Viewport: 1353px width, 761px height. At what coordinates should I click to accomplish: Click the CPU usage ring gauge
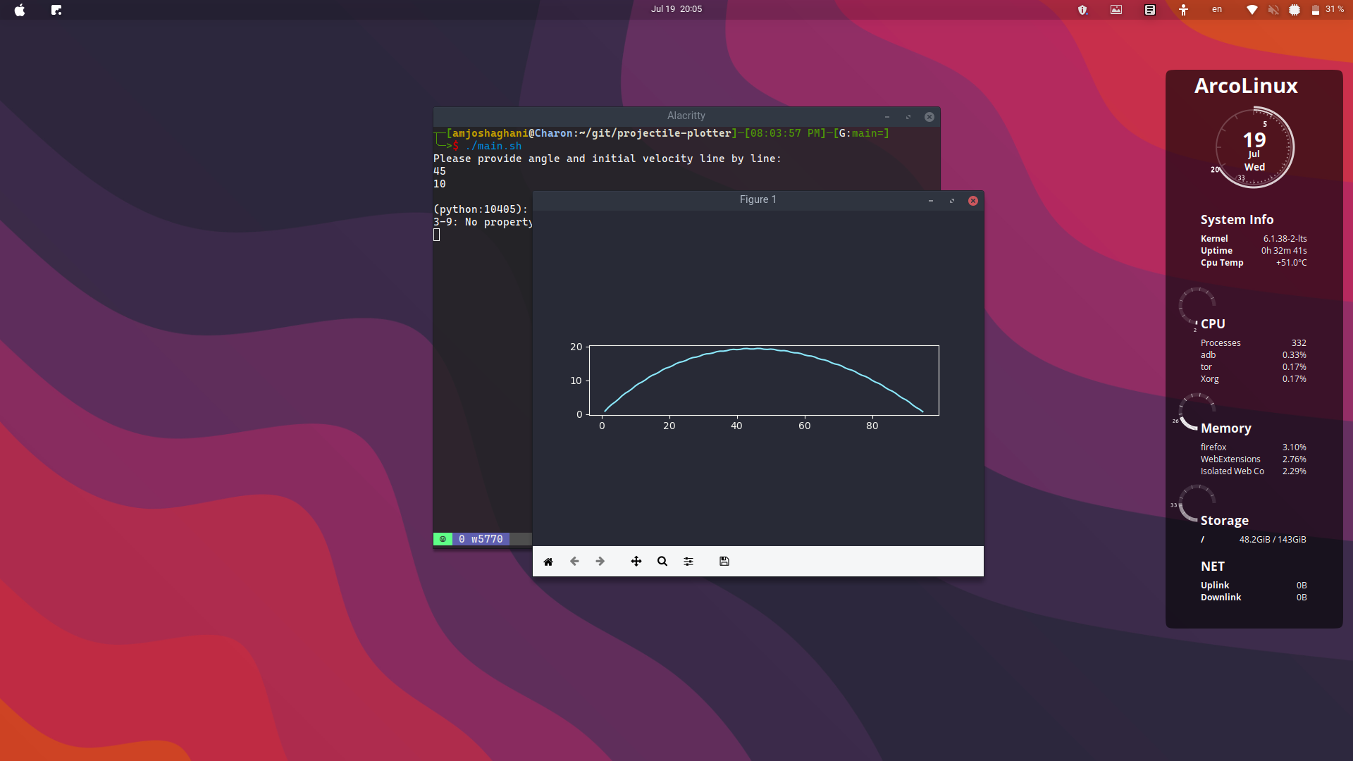1197,306
